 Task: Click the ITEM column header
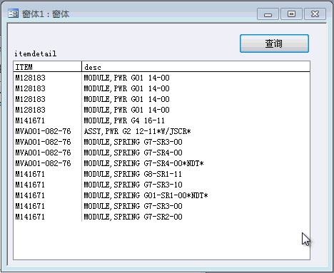[x=47, y=67]
